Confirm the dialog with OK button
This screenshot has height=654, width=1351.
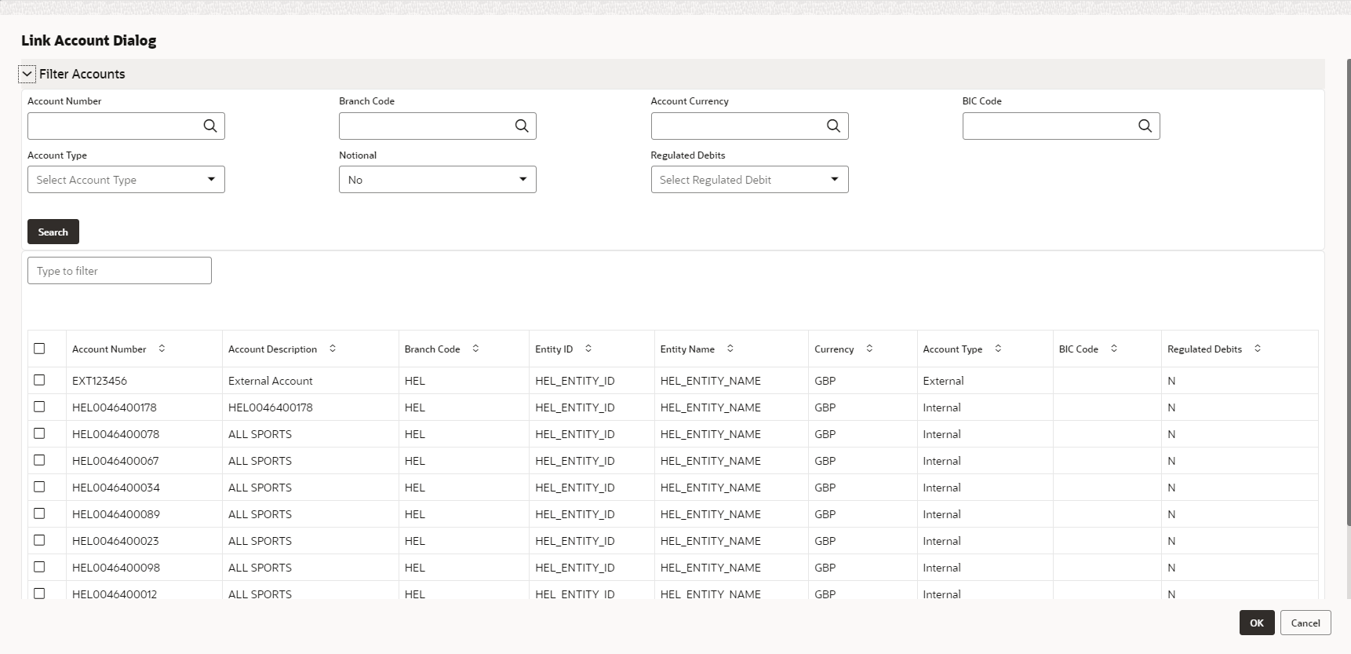(x=1256, y=623)
